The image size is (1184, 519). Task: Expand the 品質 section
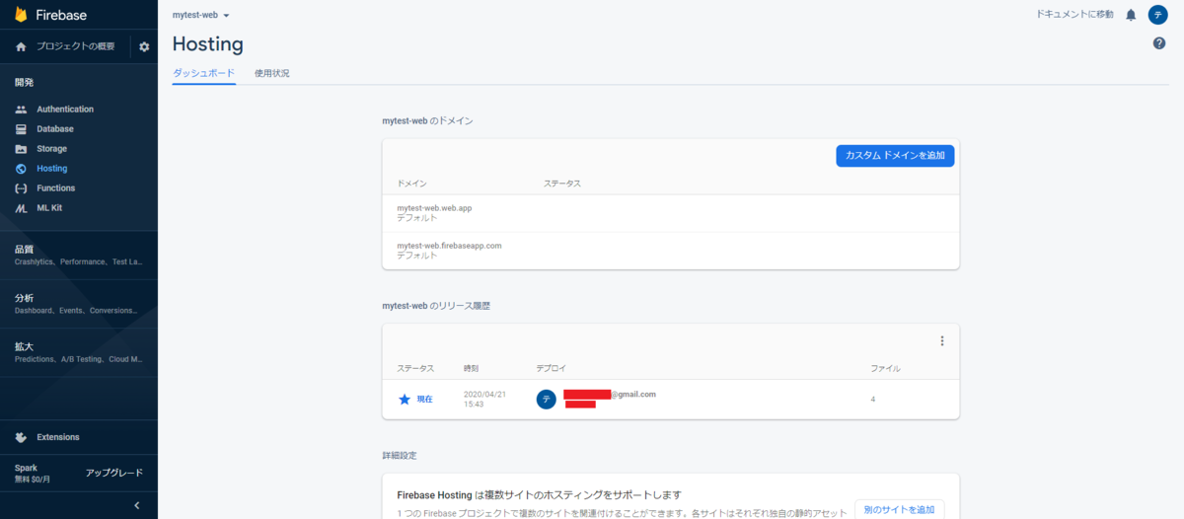(x=79, y=255)
